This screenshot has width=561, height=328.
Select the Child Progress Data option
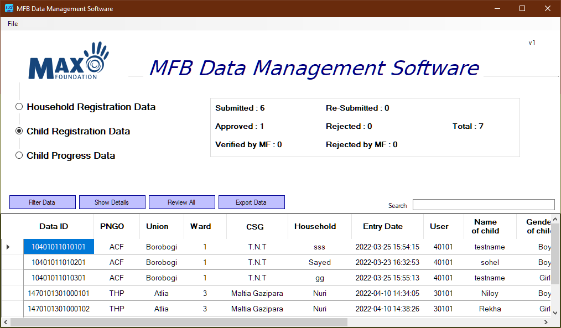pyautogui.click(x=19, y=155)
